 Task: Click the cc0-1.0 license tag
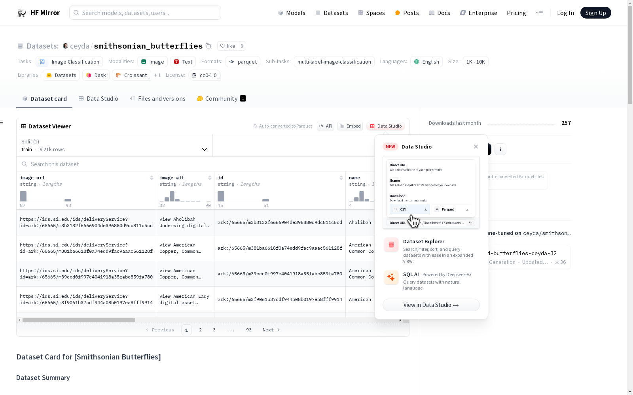click(x=204, y=75)
